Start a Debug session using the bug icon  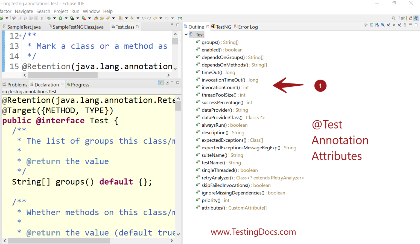point(49,18)
